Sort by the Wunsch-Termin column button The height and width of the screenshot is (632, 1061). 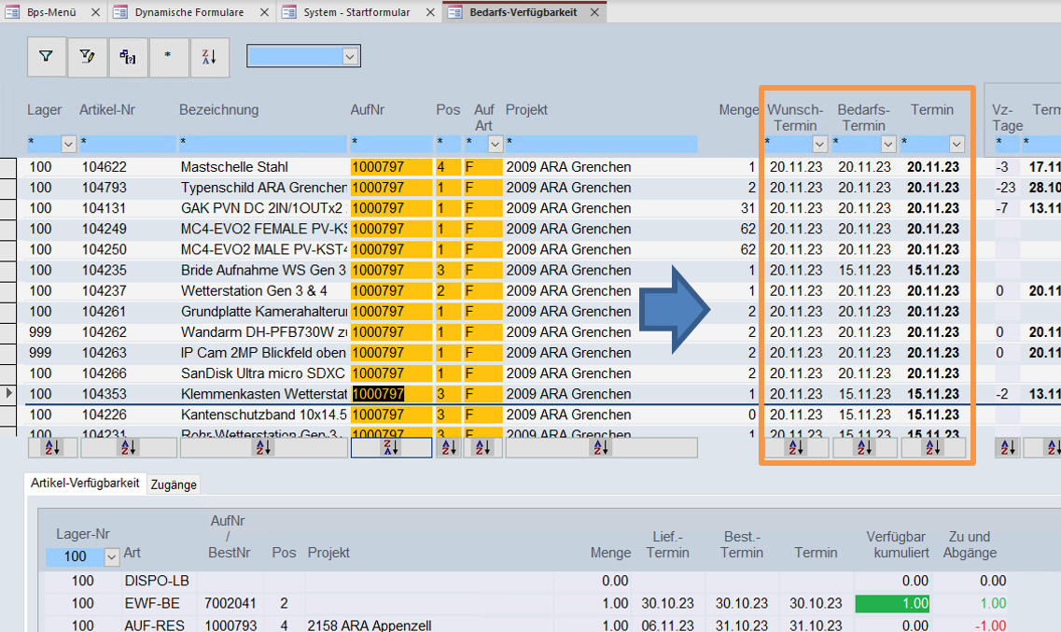coord(796,447)
